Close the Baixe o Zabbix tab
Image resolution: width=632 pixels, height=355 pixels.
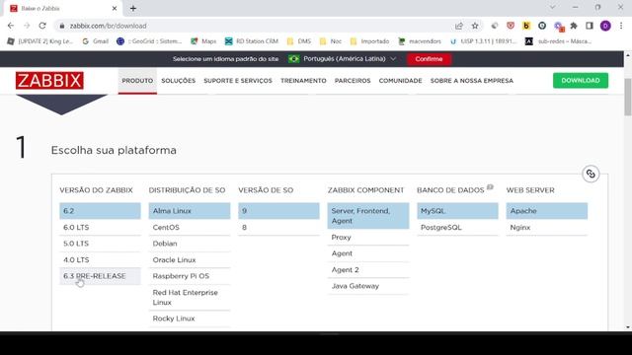click(x=115, y=8)
